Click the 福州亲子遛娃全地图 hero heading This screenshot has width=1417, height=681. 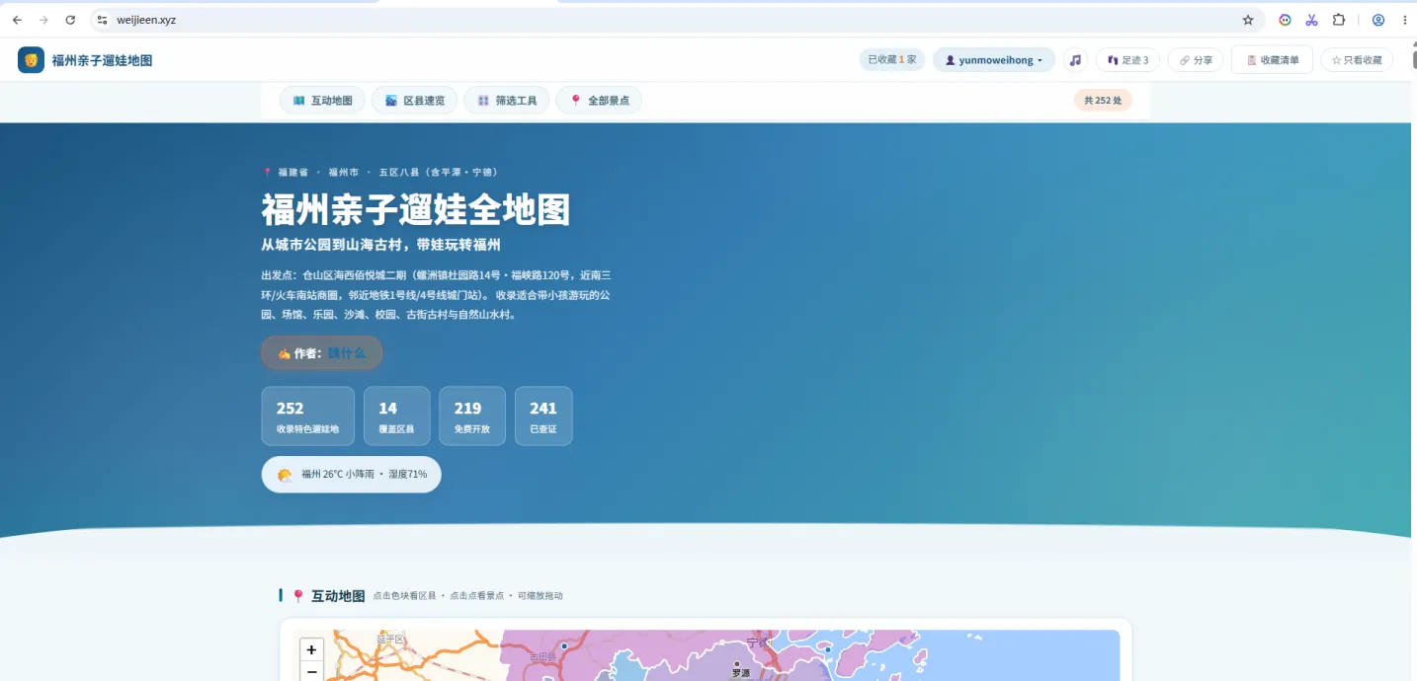(x=416, y=210)
